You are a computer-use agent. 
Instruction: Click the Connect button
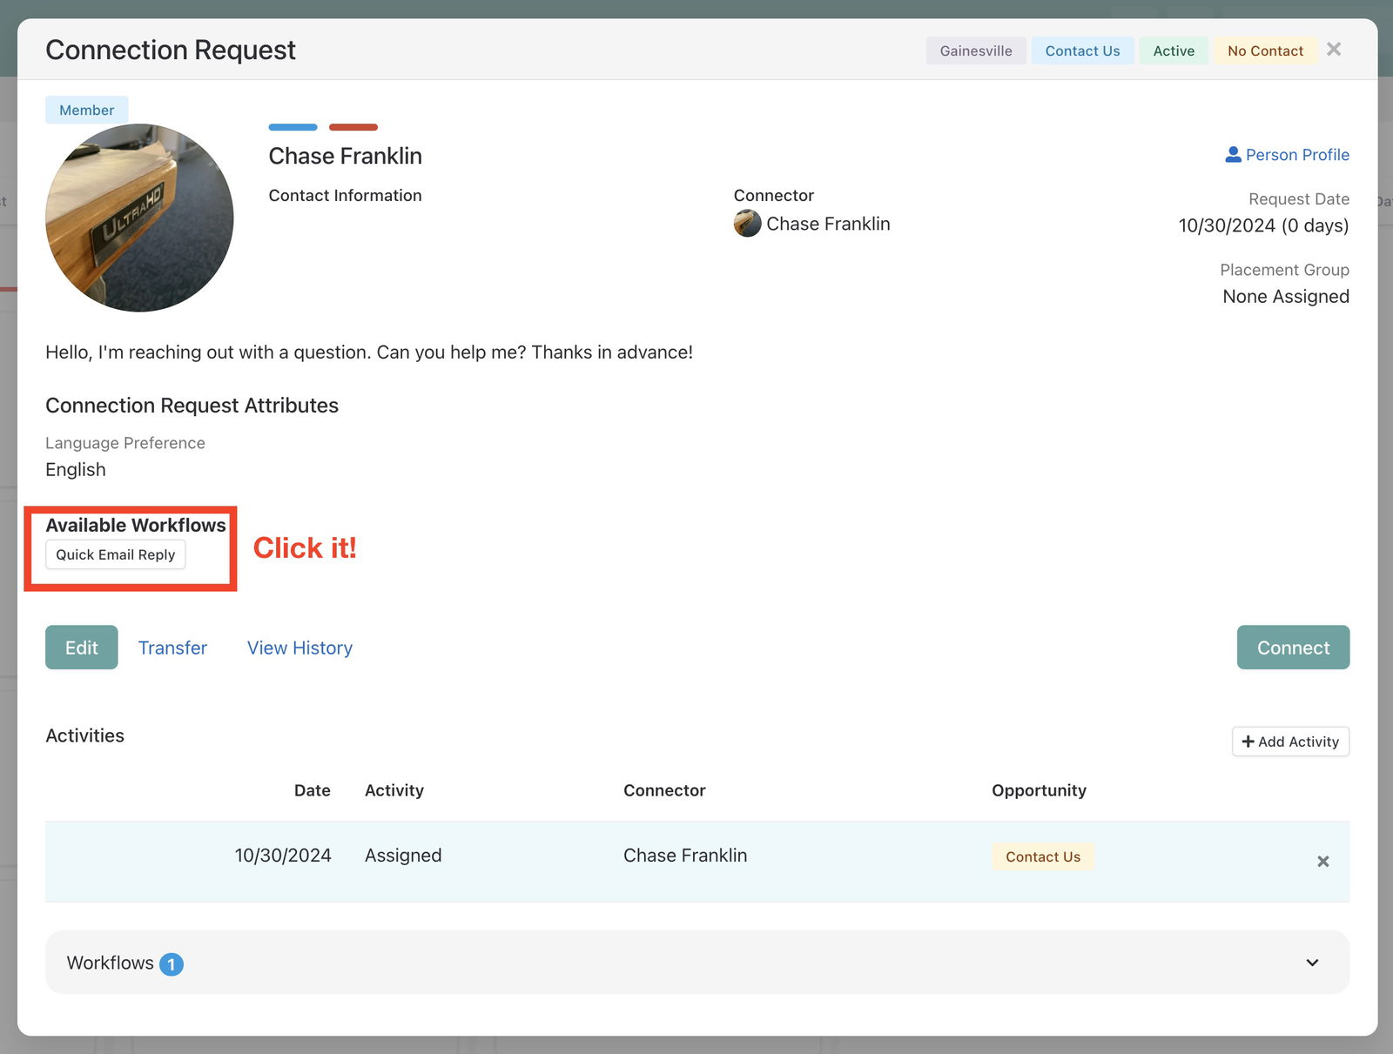1293,648
